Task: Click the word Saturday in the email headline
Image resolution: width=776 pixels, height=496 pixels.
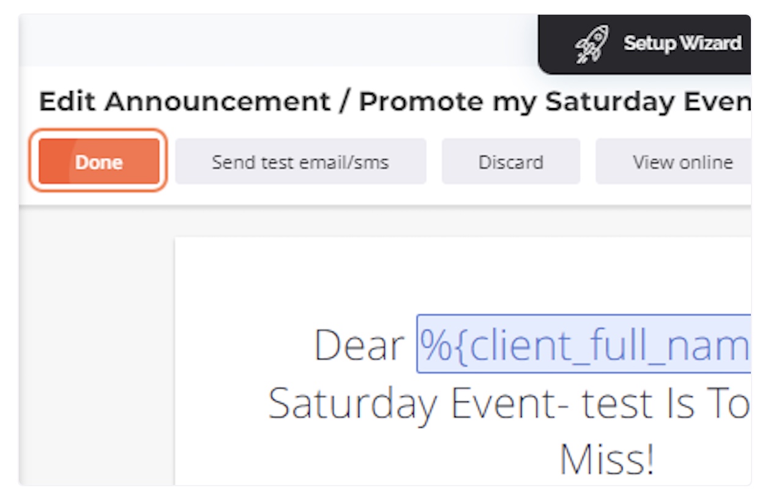Action: 353,404
